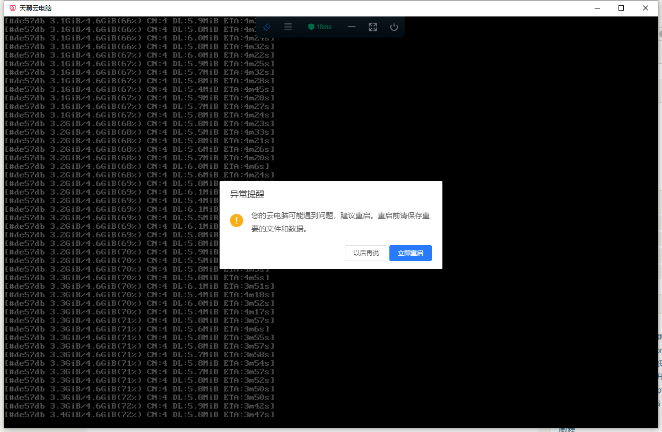Close the 天翼云电脑 window
The height and width of the screenshot is (432, 662).
646,8
